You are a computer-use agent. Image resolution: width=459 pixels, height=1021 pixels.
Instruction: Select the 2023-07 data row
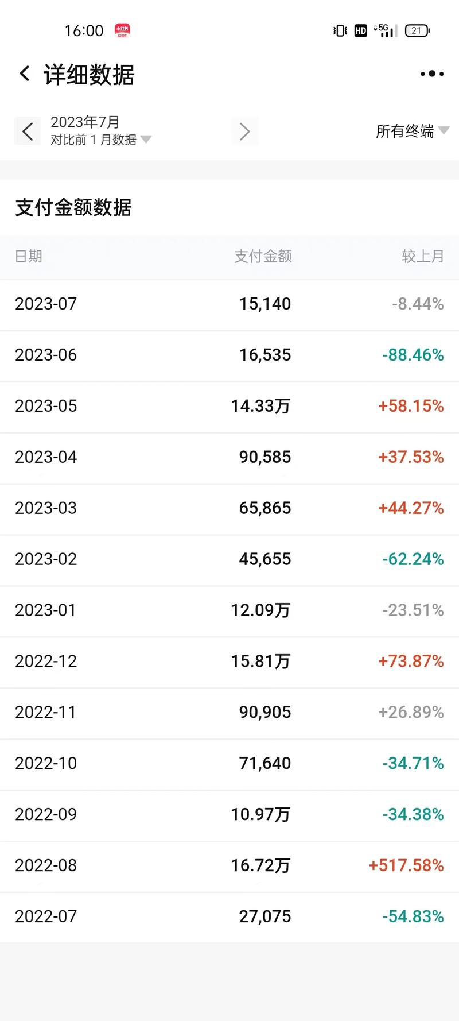pos(229,303)
